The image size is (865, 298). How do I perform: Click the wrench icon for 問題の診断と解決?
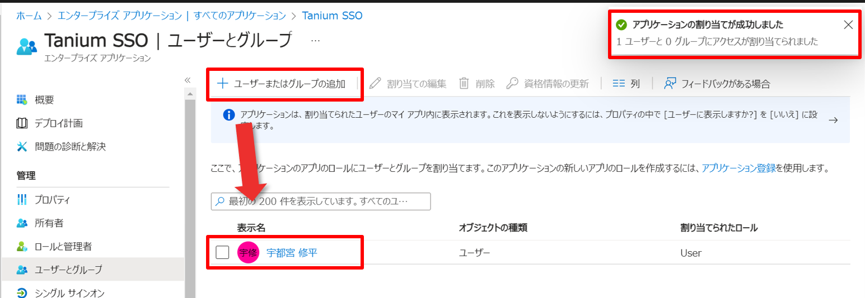click(22, 147)
